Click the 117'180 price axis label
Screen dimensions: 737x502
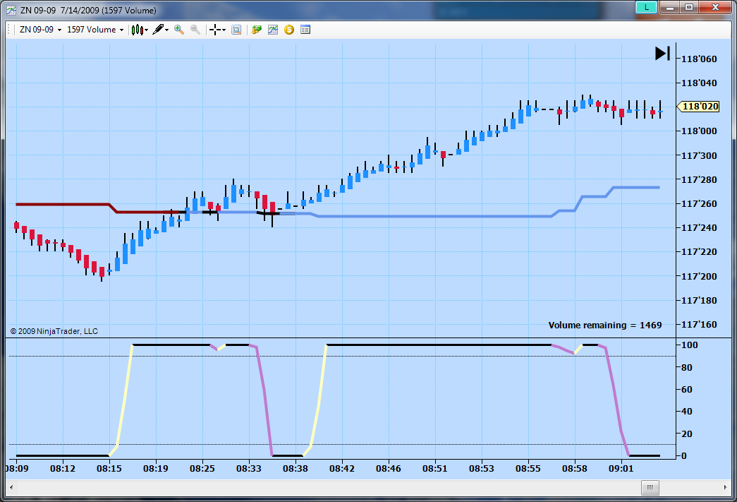click(x=699, y=300)
